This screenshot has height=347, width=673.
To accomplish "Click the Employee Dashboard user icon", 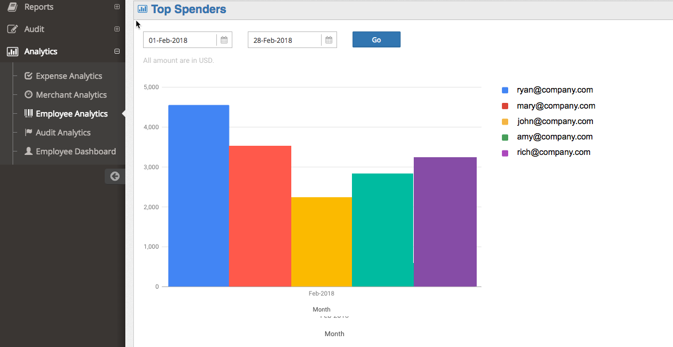I will click(x=29, y=151).
